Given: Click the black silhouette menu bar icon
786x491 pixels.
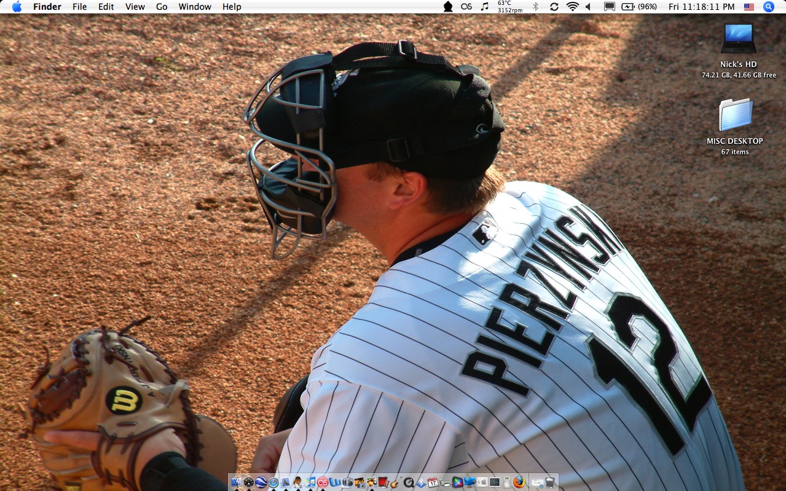Looking at the screenshot, I should coord(448,7).
